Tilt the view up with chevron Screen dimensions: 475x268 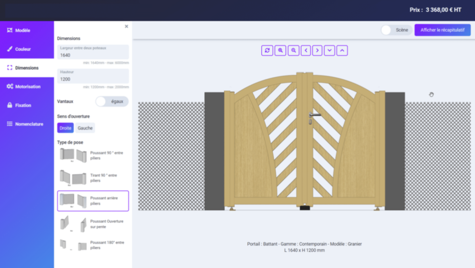tap(342, 51)
